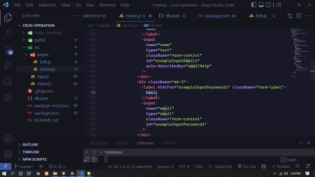This screenshot has height=177, width=315.
Task: Open Remote Explorer view icon
Action: pos(8,82)
